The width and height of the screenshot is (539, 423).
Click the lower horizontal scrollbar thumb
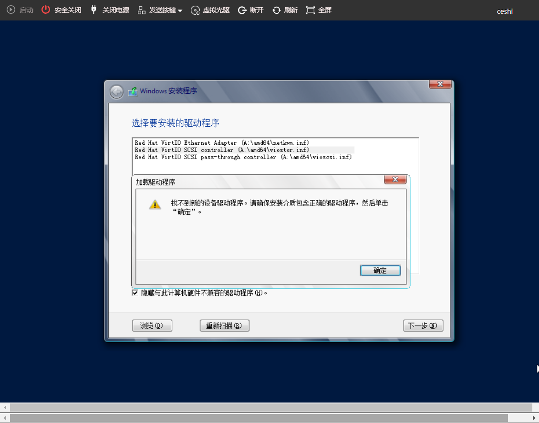point(259,418)
